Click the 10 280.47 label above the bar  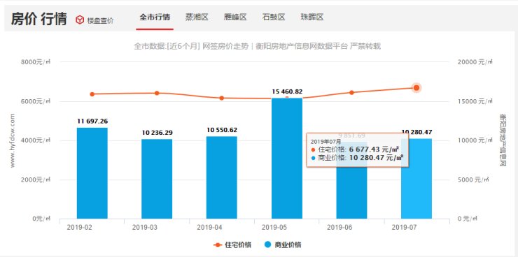[417, 132]
